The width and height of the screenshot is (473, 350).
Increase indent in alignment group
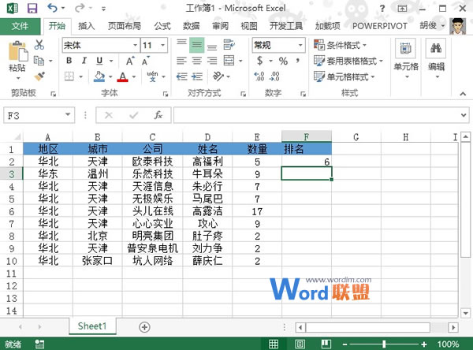[x=197, y=76]
